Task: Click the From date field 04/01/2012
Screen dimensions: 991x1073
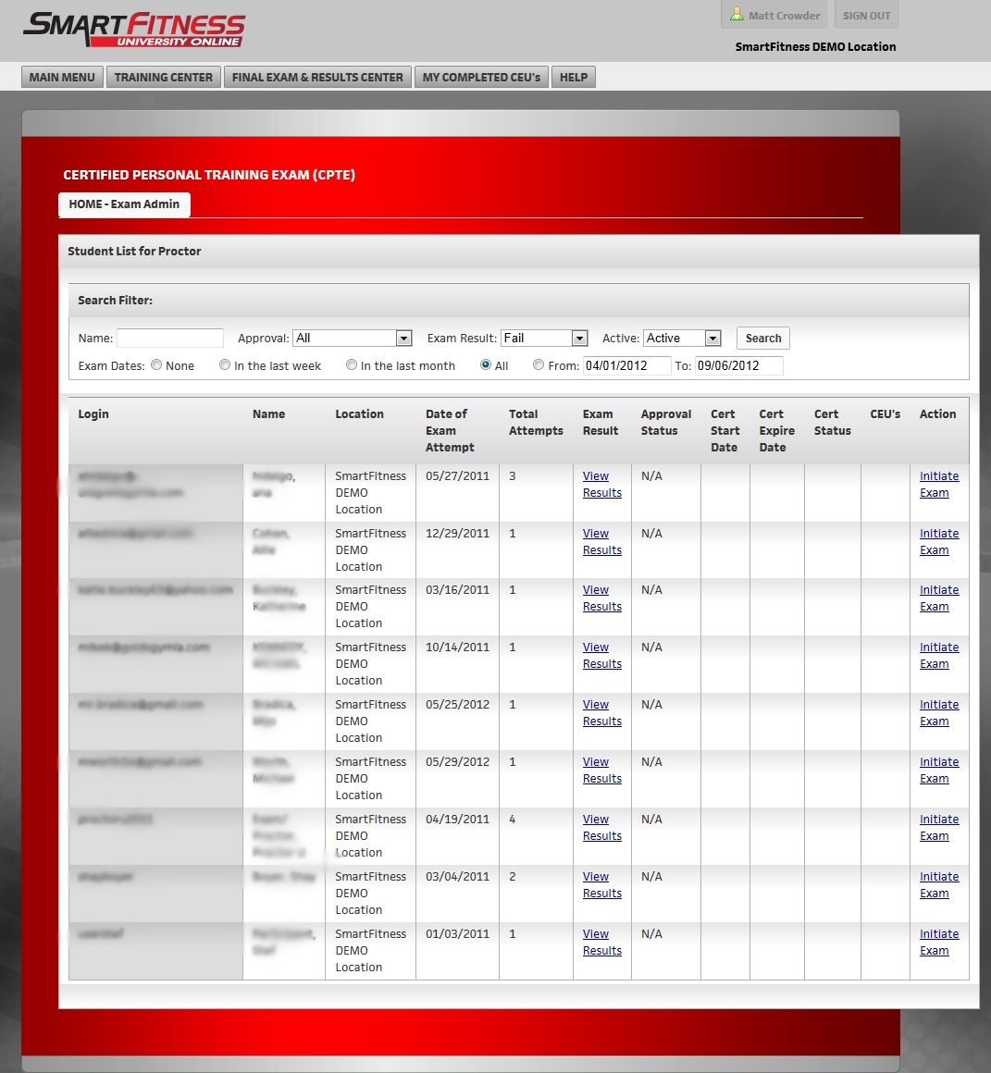Action: click(x=627, y=365)
